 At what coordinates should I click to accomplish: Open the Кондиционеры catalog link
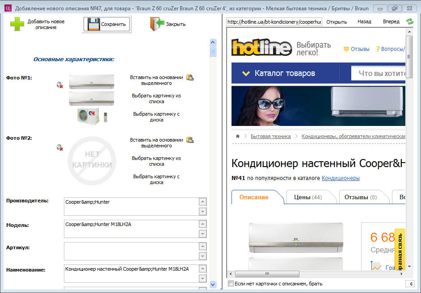click(341, 178)
